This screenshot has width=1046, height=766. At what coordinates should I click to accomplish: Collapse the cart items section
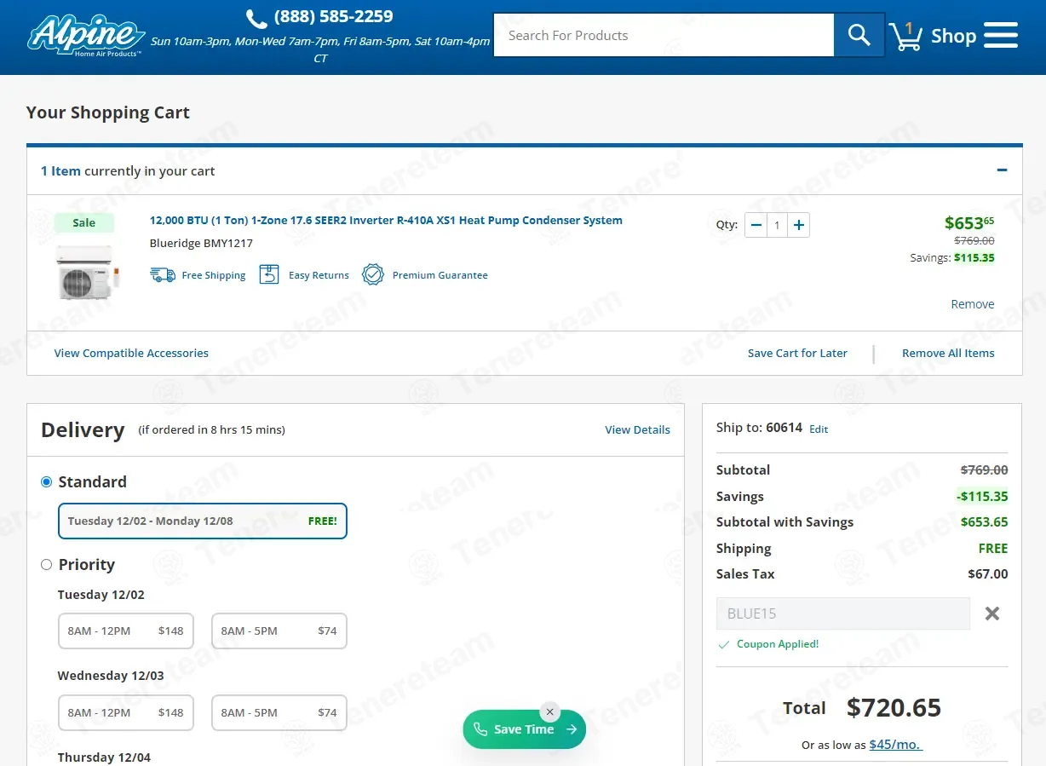click(1002, 170)
